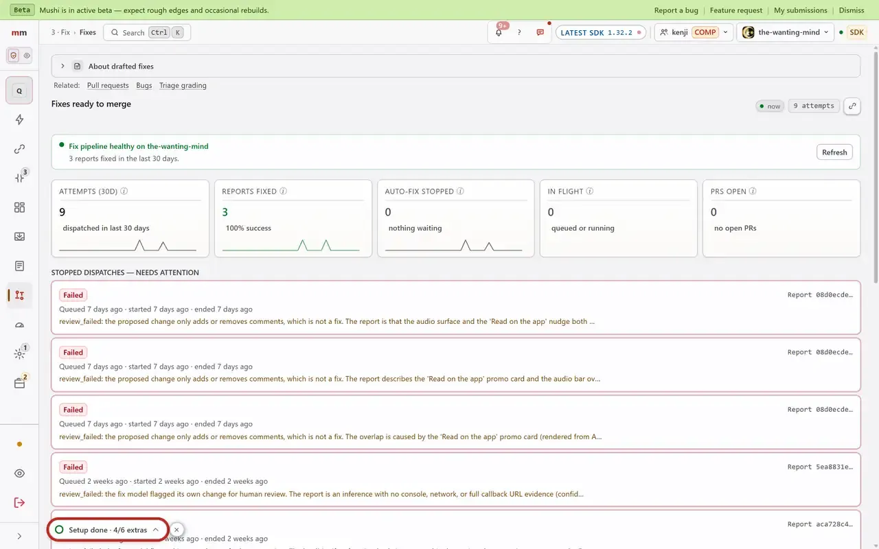Open the failed dispatch mentioning 'audio bar'
Image resolution: width=879 pixels, height=549 pixels.
pyautogui.click(x=456, y=365)
